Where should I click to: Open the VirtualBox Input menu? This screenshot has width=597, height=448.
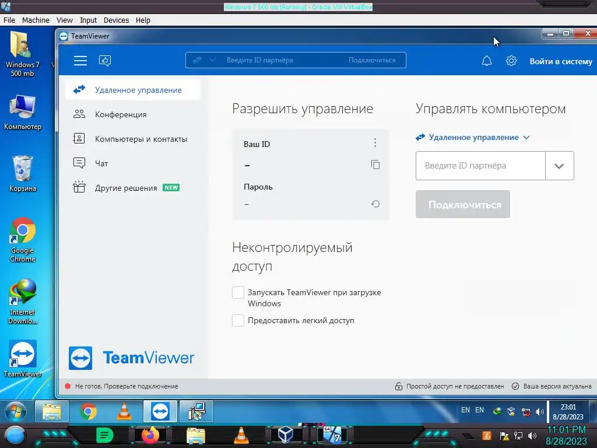coord(88,20)
